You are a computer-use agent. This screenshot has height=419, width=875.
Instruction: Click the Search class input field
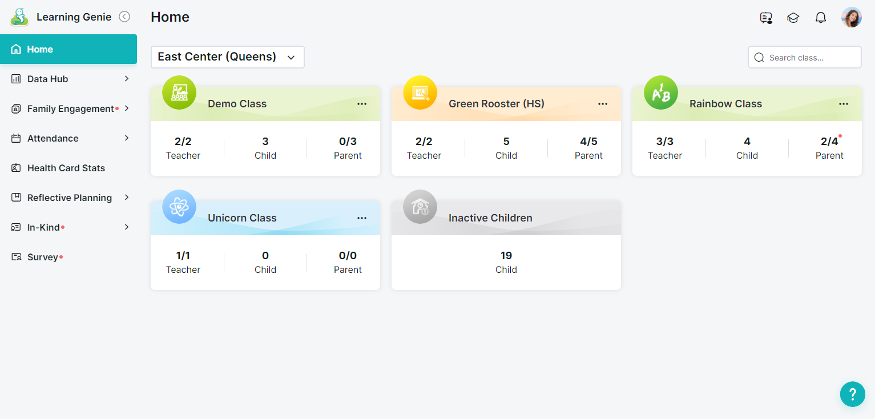coord(811,58)
